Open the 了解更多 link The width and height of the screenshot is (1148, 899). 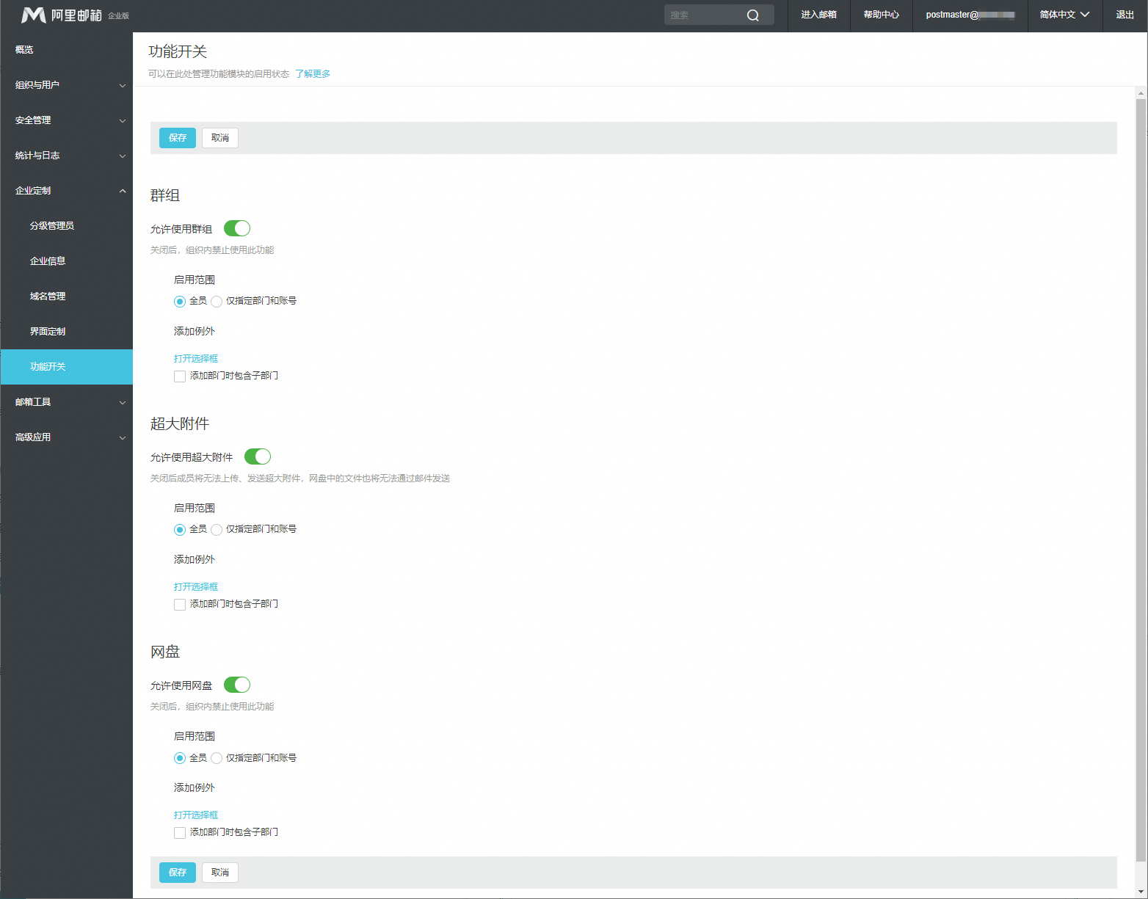(x=313, y=74)
